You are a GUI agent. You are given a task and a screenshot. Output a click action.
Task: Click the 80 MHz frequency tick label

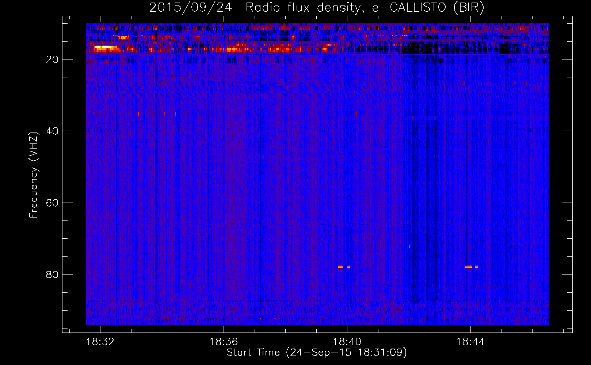(x=52, y=274)
